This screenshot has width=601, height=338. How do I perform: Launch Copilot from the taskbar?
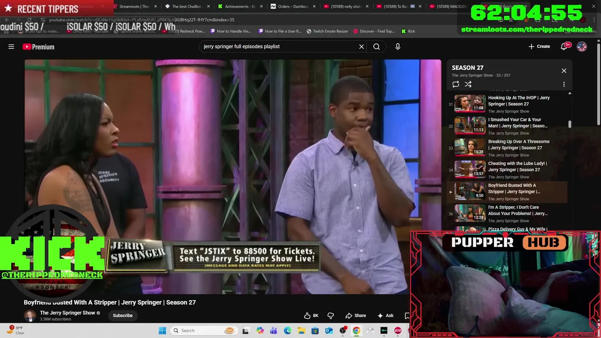[x=260, y=330]
